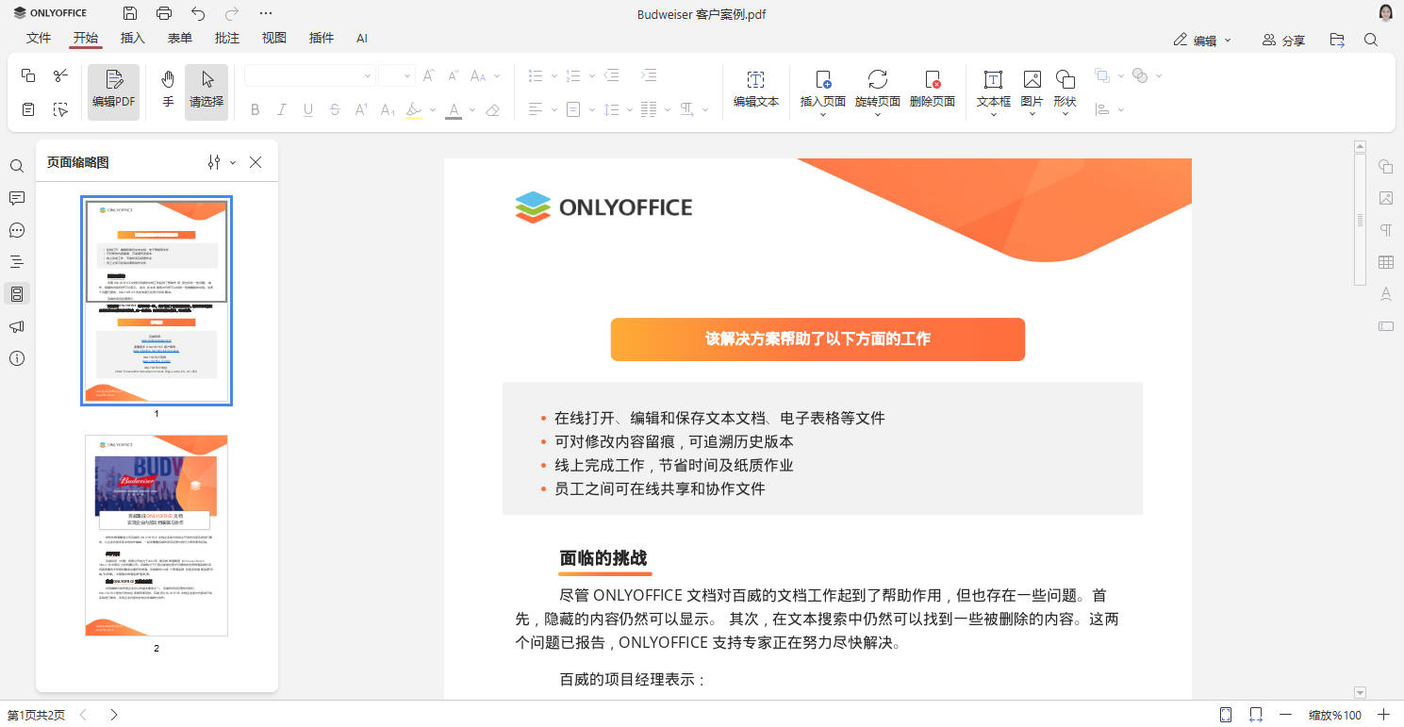This screenshot has height=727, width=1404.
Task: Insert a 文本框 text box
Action: (993, 79)
